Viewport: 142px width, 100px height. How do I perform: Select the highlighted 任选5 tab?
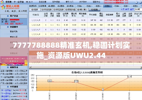(108, 6)
